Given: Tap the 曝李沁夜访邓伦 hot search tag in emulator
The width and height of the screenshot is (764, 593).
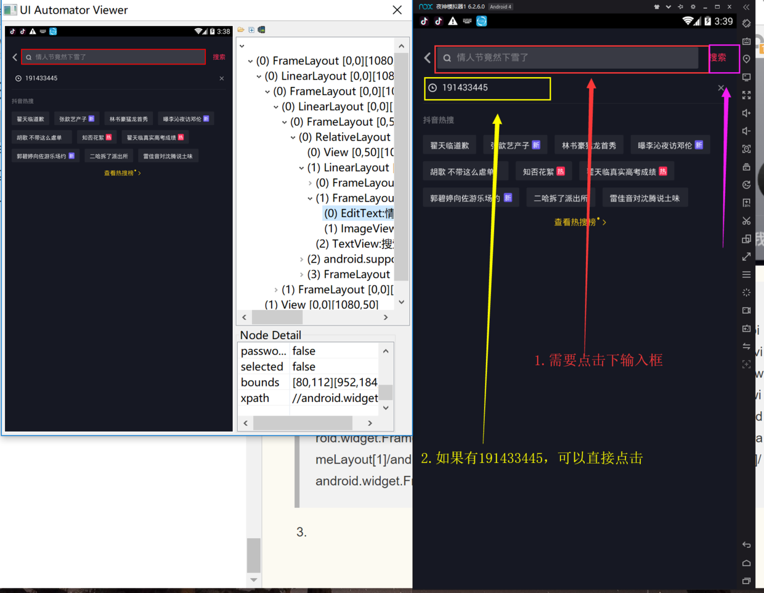Looking at the screenshot, I should (x=670, y=145).
